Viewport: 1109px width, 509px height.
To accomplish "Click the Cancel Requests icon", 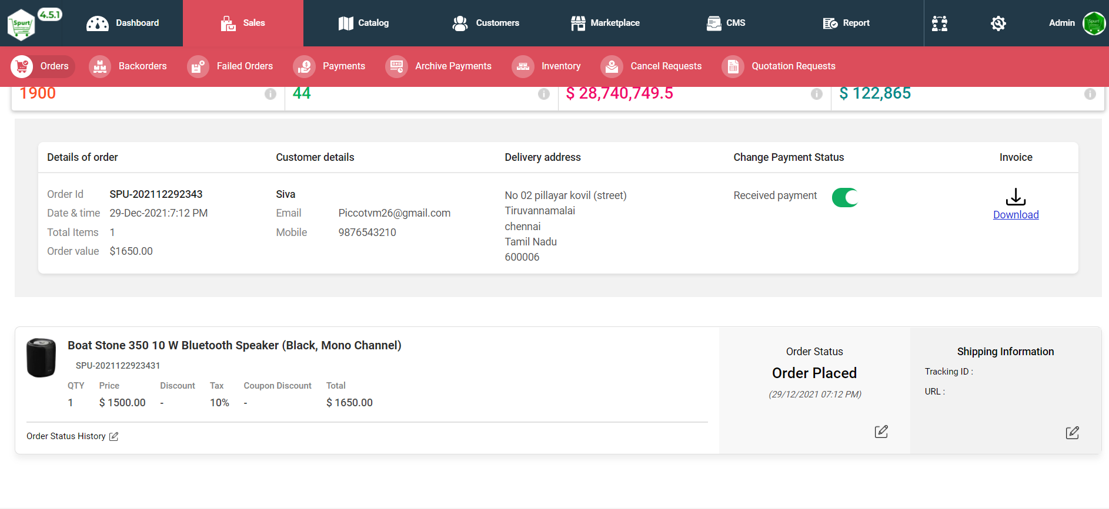I will [x=612, y=66].
